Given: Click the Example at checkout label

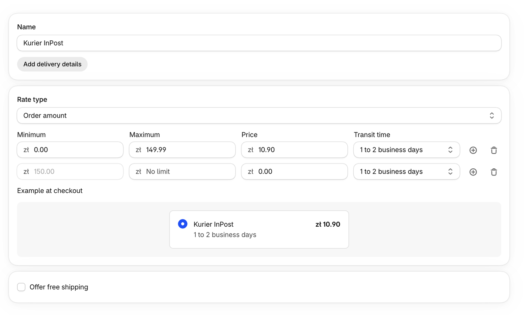Looking at the screenshot, I should click(50, 191).
